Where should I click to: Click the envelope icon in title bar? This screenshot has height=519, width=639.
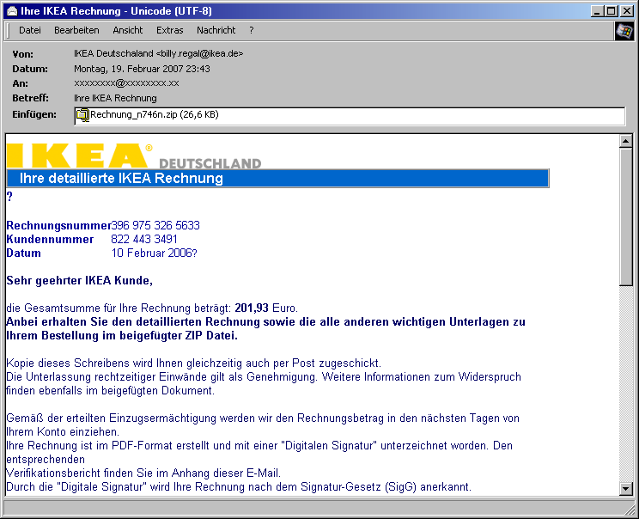[12, 11]
